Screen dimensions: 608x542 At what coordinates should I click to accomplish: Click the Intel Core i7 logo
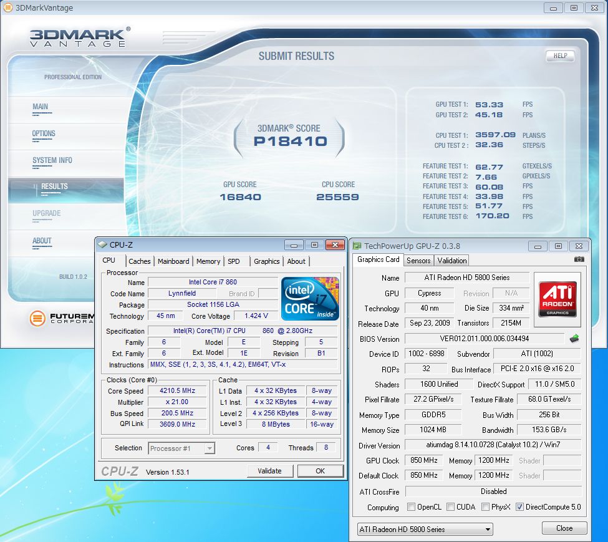click(311, 299)
